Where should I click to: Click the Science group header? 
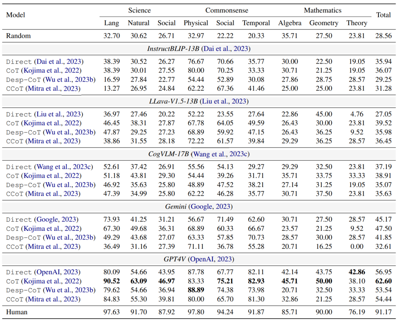click(139, 10)
